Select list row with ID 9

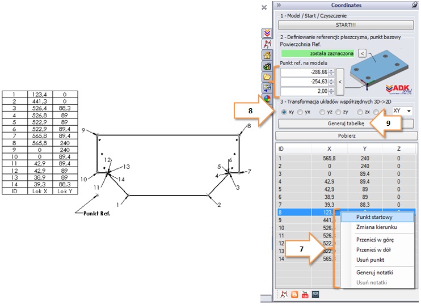pos(308,220)
